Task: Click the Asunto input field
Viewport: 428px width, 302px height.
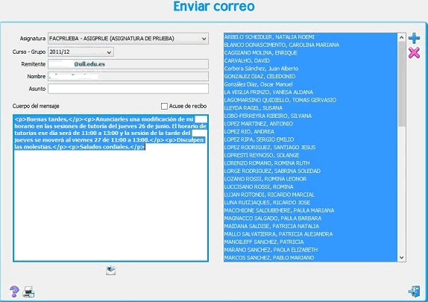Action: tap(128, 89)
